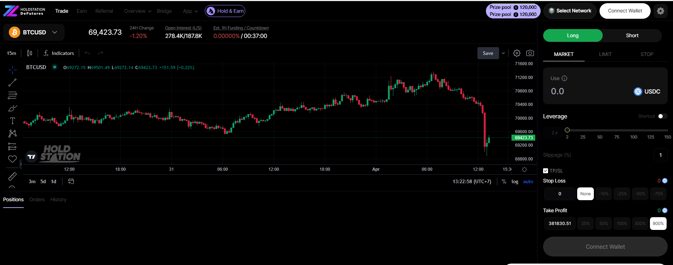Set leverage slider to 50 mark
The height and width of the screenshot is (265, 673).
point(600,137)
